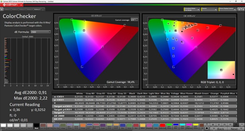The height and width of the screenshot is (131, 245).
Task: Select the Orange patch
Action: (83, 126)
